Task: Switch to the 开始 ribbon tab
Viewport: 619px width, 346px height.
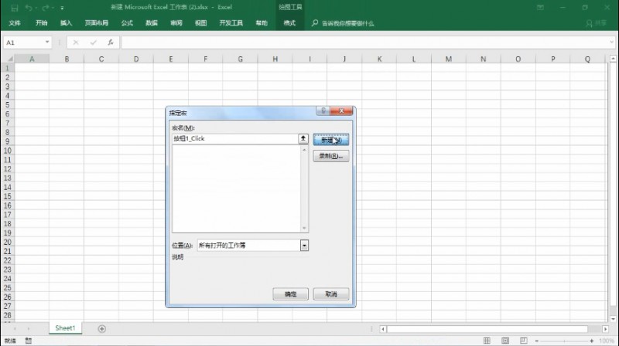Action: tap(42, 23)
